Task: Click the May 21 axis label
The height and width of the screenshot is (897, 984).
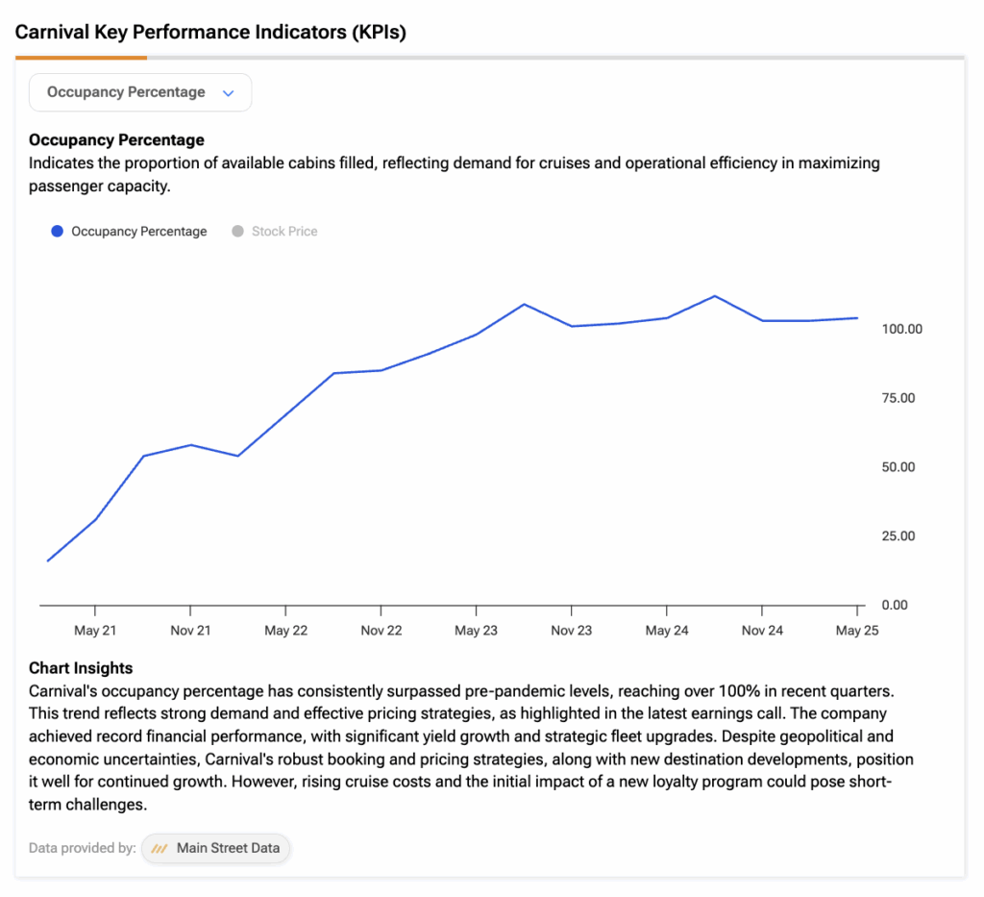Action: pos(95,631)
